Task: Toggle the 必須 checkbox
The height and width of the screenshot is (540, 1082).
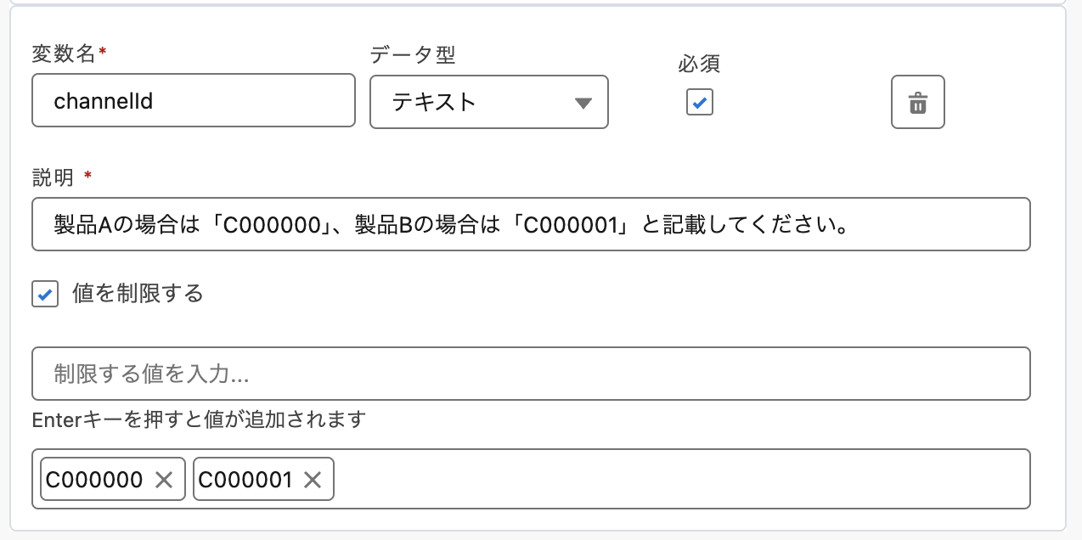Action: [x=700, y=103]
